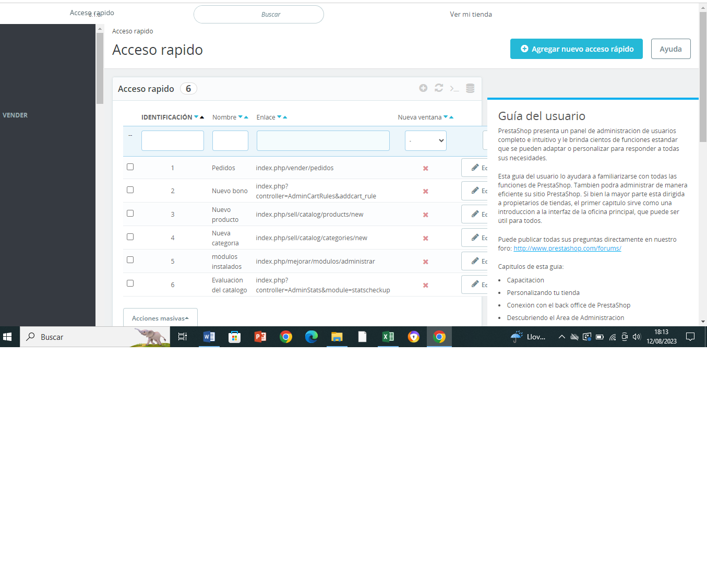Select the index.php/vender/pedidos link cell

[295, 168]
